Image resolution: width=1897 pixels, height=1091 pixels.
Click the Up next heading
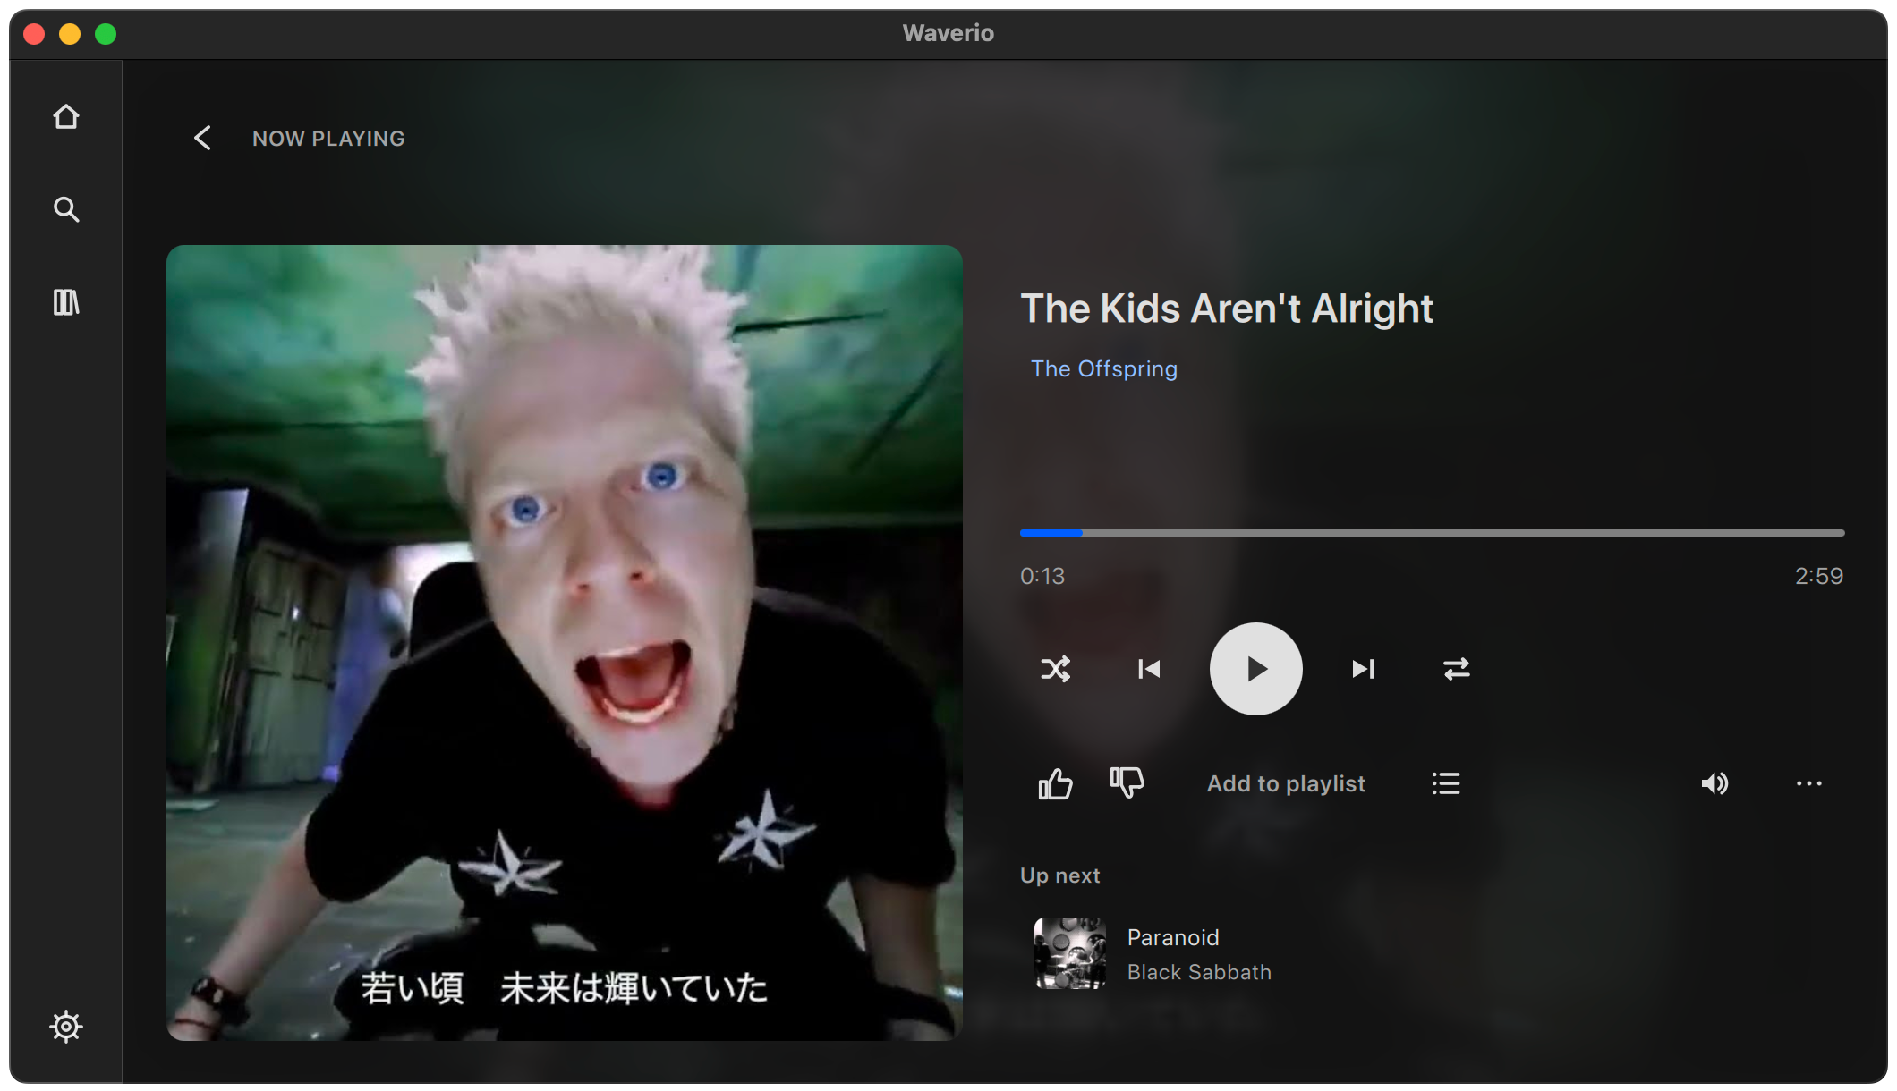[1060, 875]
